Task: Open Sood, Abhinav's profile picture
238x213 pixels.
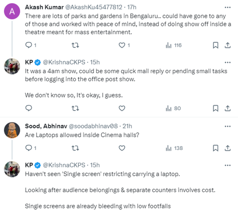Action: tap(12, 131)
